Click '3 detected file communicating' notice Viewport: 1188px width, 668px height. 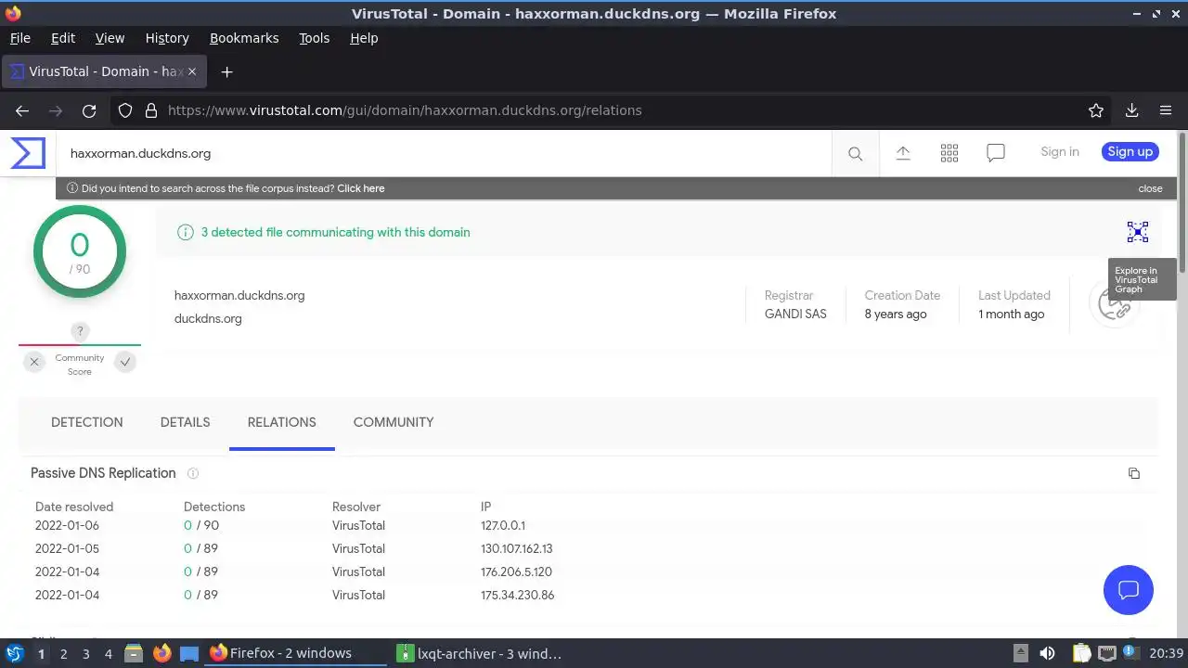pyautogui.click(x=335, y=232)
